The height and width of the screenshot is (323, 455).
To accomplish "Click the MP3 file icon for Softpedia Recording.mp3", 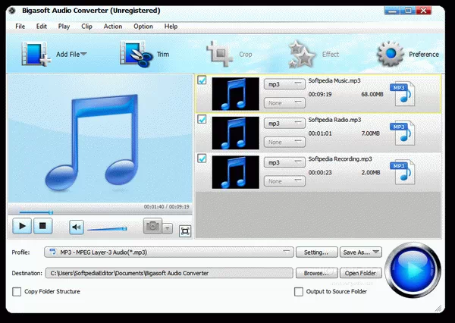I will [403, 172].
